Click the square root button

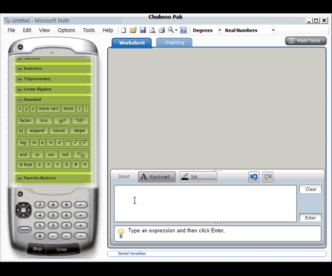click(76, 143)
